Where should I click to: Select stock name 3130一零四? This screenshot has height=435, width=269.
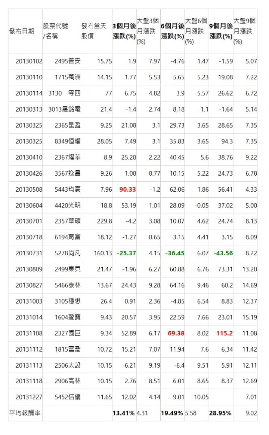pyautogui.click(x=65, y=93)
